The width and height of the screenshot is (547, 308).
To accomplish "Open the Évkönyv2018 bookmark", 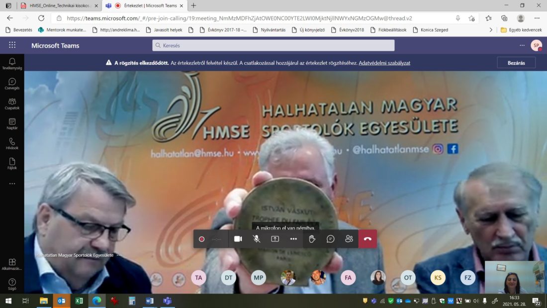I will click(348, 30).
